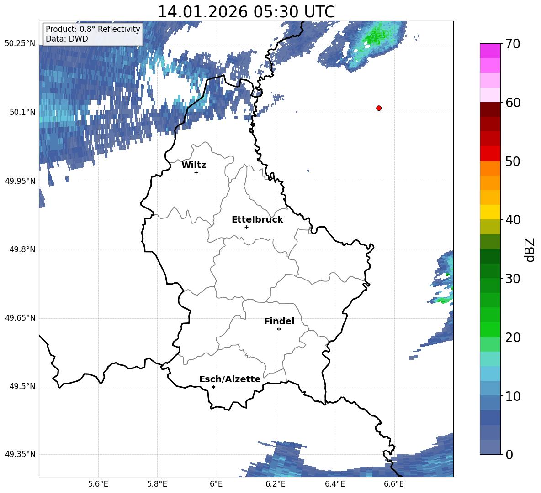Click the green radar echo core at top right

click(x=375, y=36)
